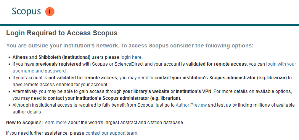Click the bold "your library's website" text

146,91
